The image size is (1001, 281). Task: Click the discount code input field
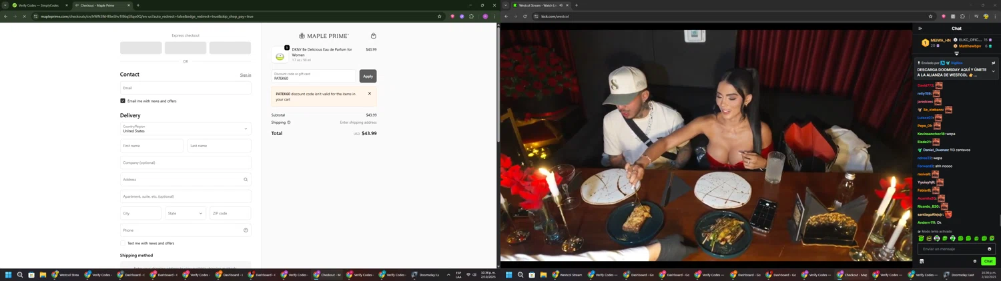(314, 76)
